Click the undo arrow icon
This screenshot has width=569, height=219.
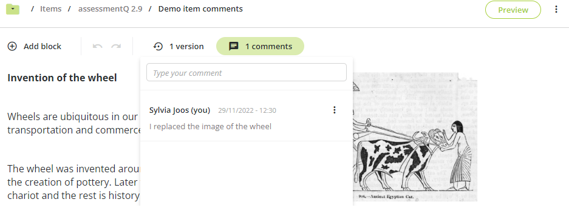97,47
